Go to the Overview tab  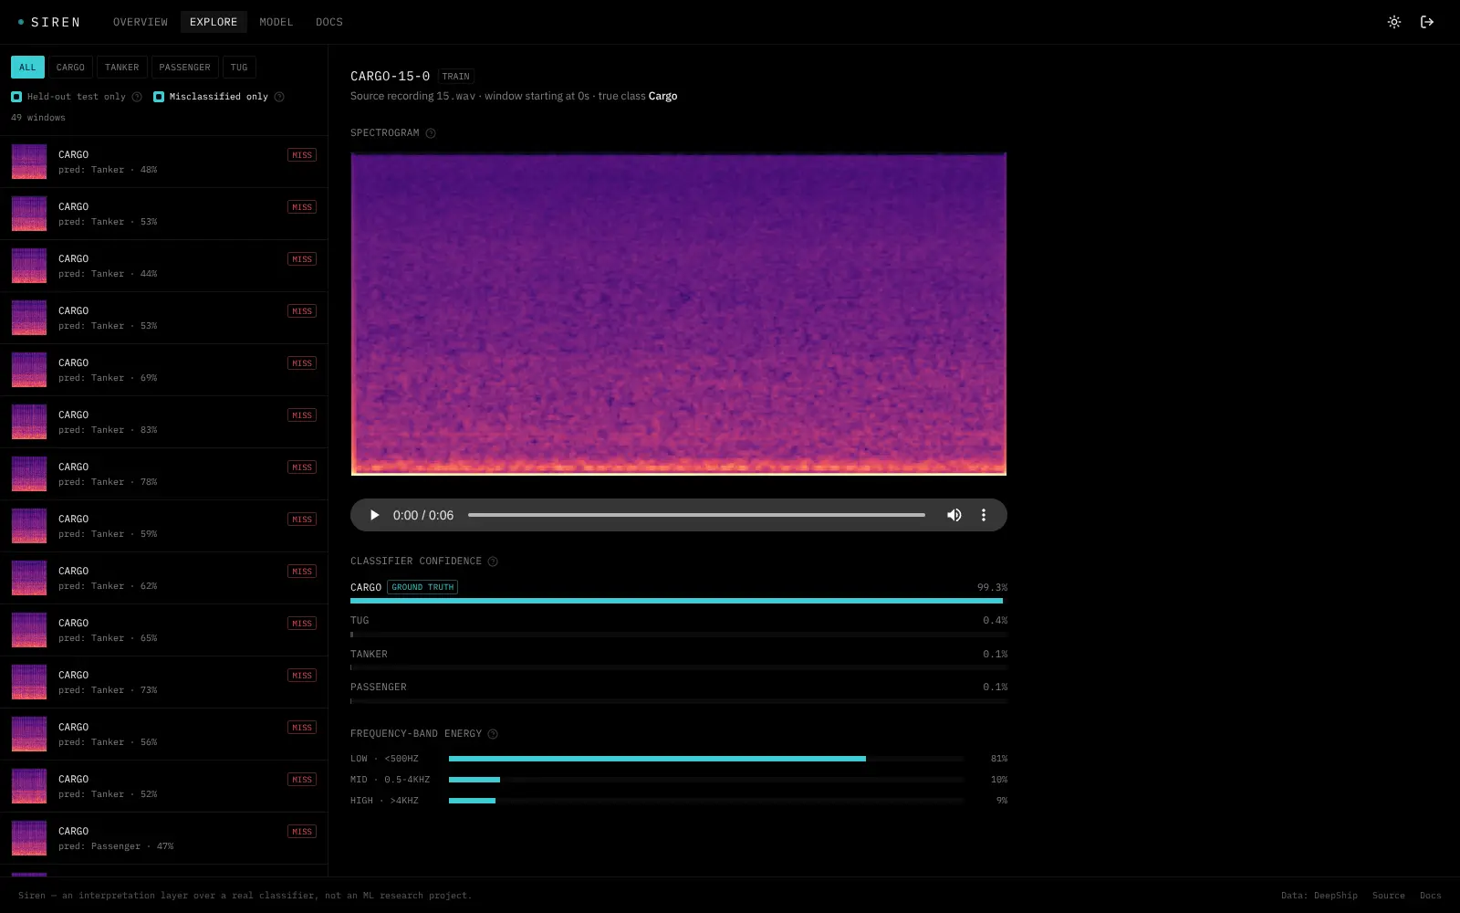[141, 22]
